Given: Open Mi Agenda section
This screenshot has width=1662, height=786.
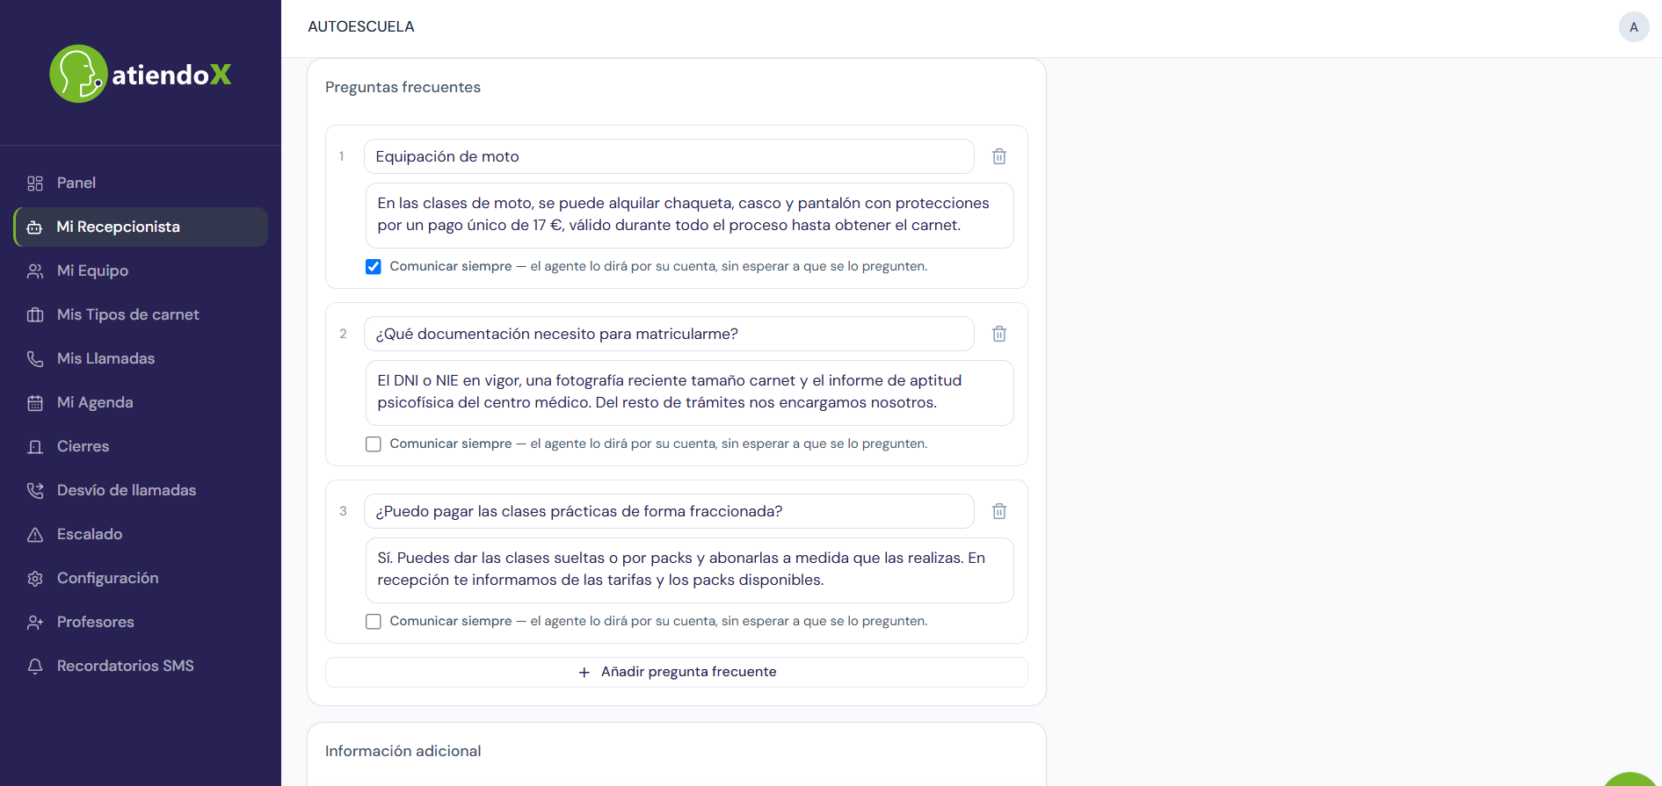Looking at the screenshot, I should coord(141,402).
